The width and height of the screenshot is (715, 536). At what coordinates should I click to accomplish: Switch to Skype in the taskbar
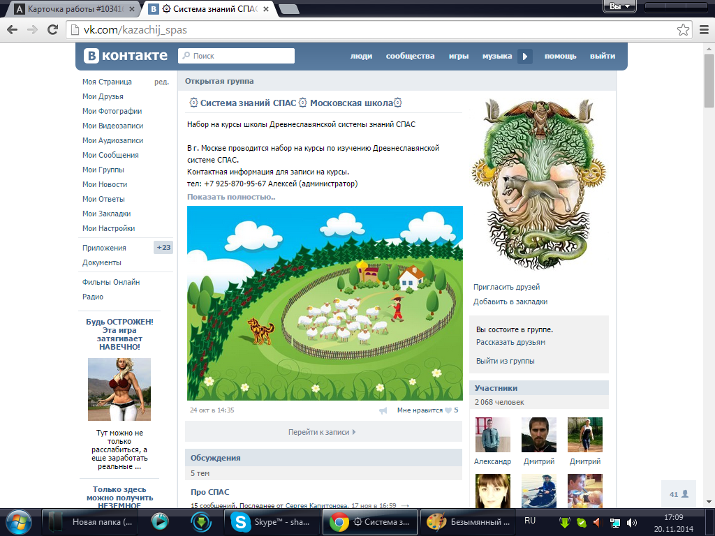click(x=272, y=522)
